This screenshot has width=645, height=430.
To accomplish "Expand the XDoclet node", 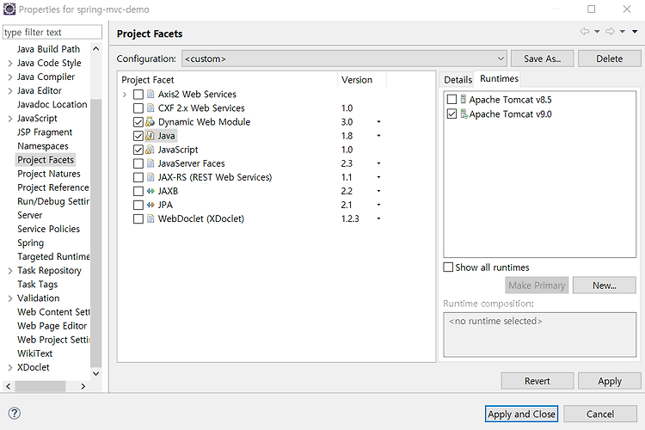I will coord(9,367).
